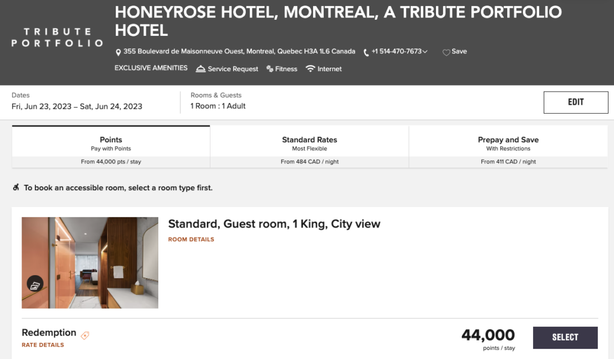Open the photo gallery icon on room image
This screenshot has height=359, width=614.
(35, 284)
